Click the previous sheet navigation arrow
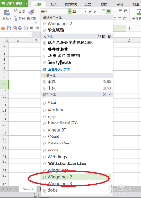The height and width of the screenshot is (198, 141). (x=7, y=189)
